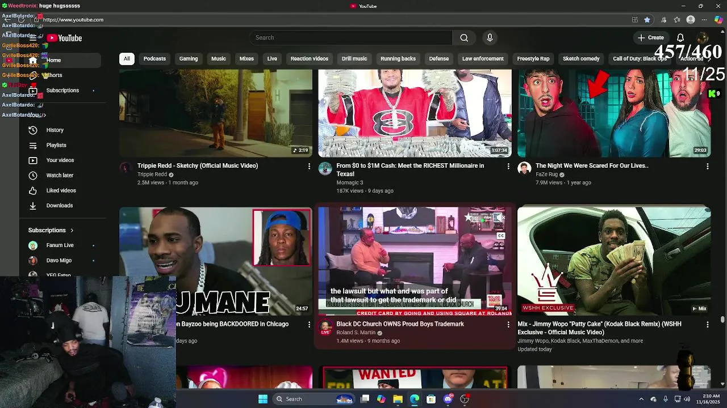Toggle closed captions on the Black DC Church preview
The width and height of the screenshot is (727, 408).
(x=501, y=236)
